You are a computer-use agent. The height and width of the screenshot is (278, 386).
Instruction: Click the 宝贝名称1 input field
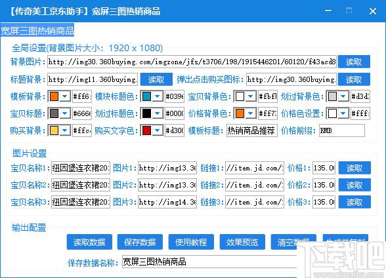coord(81,168)
